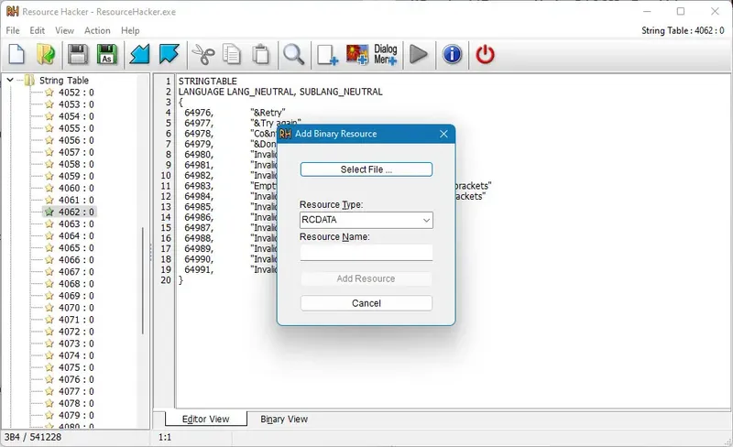Click the Resource Hacker title bar logo
The width and height of the screenshot is (733, 447).
pos(13,11)
